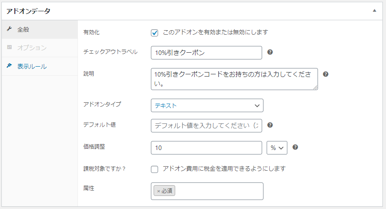Click the 課税対象ですか? field label

click(104, 169)
